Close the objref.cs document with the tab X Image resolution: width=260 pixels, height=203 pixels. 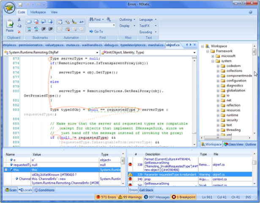pos(194,44)
